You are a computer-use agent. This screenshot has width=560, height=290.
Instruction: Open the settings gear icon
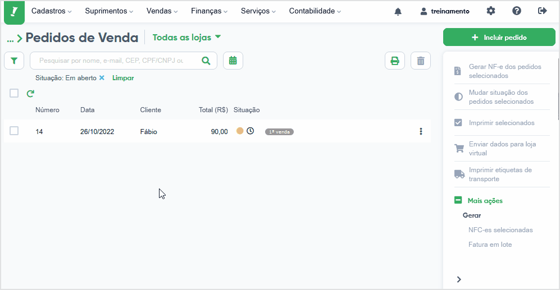coord(491,11)
